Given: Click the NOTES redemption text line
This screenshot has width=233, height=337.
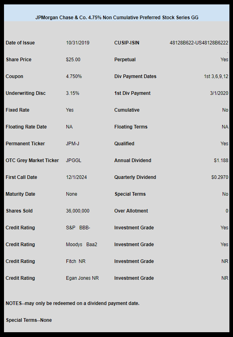Looking at the screenshot, I should (72, 303).
